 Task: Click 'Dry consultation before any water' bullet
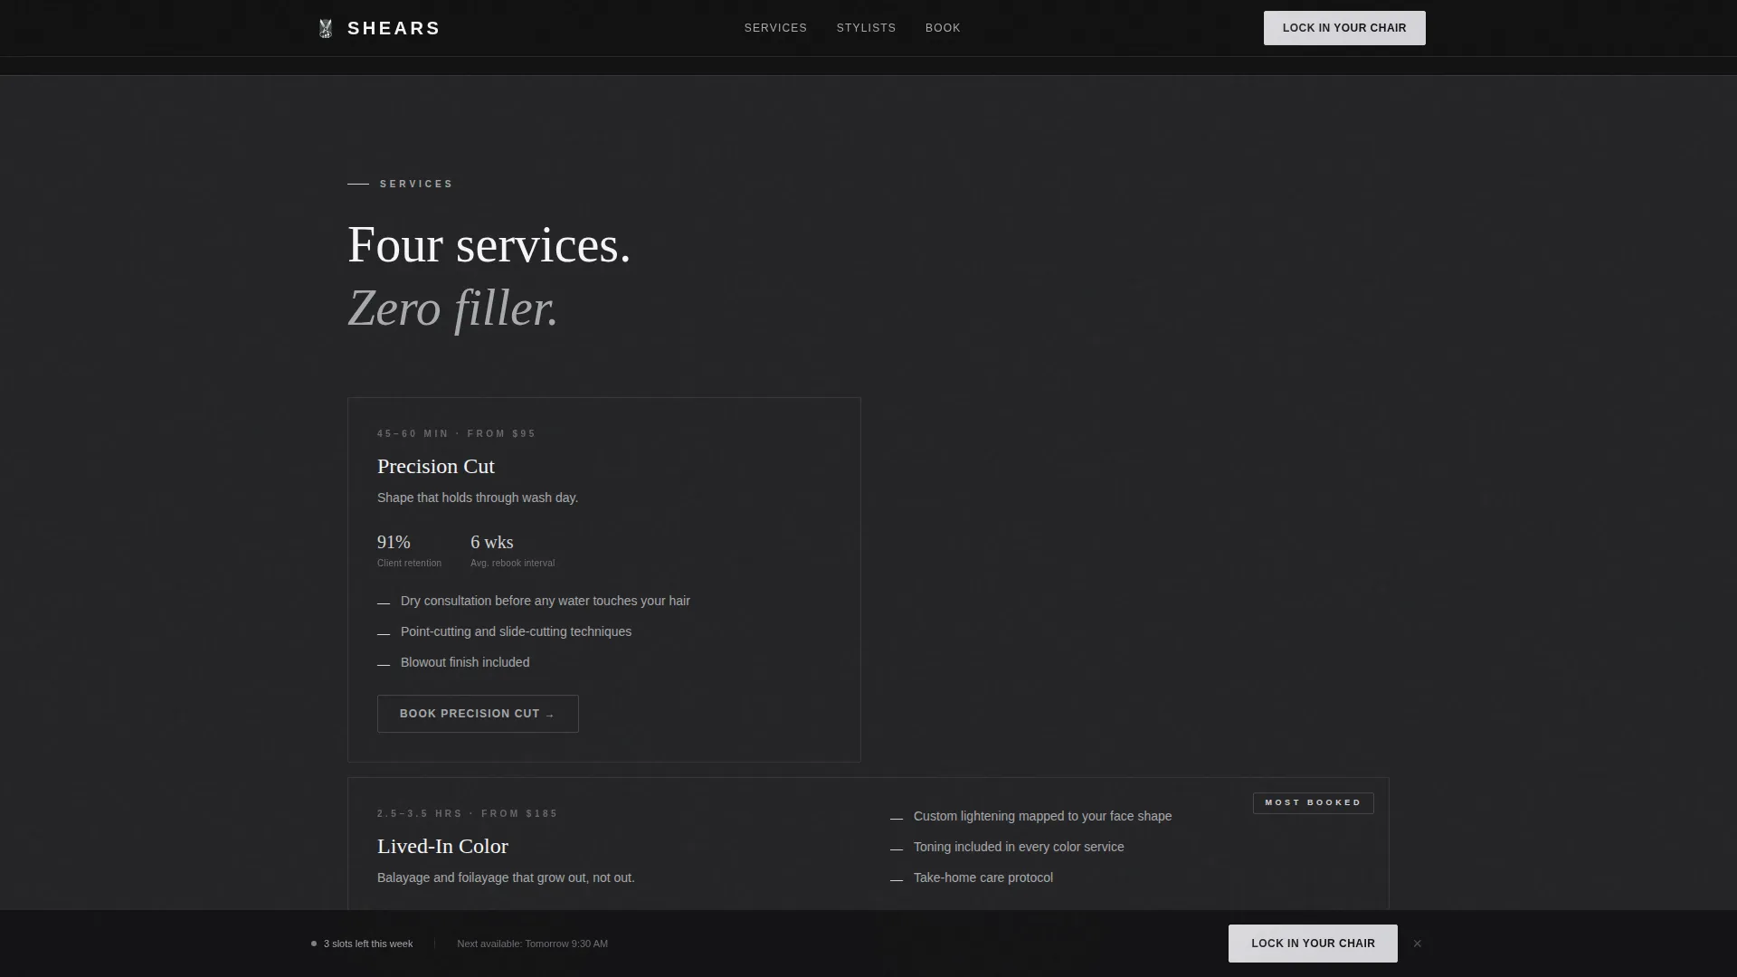(546, 601)
